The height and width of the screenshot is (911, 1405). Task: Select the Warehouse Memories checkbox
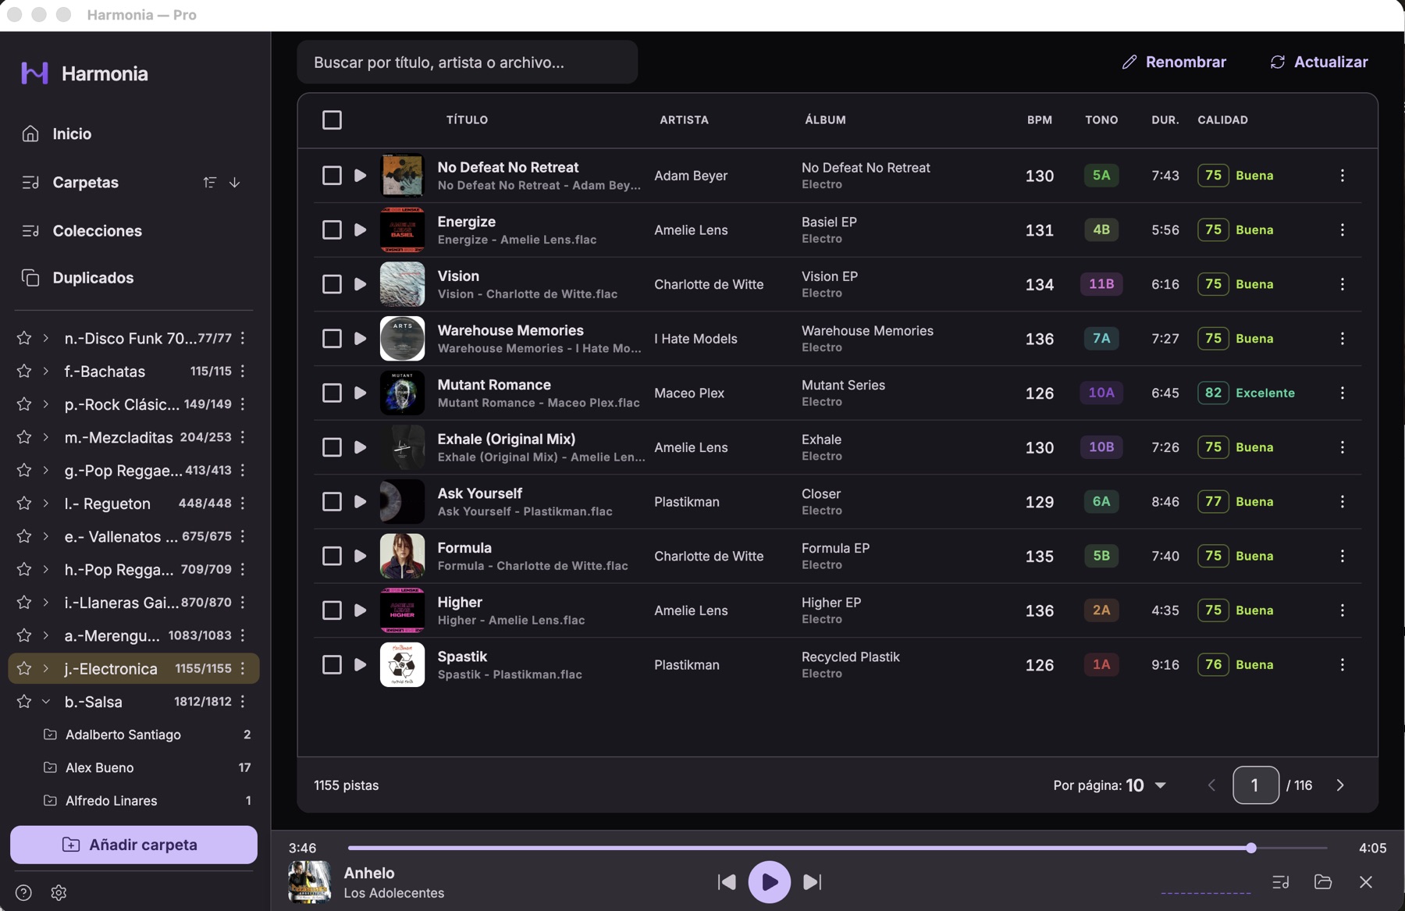[x=332, y=339]
